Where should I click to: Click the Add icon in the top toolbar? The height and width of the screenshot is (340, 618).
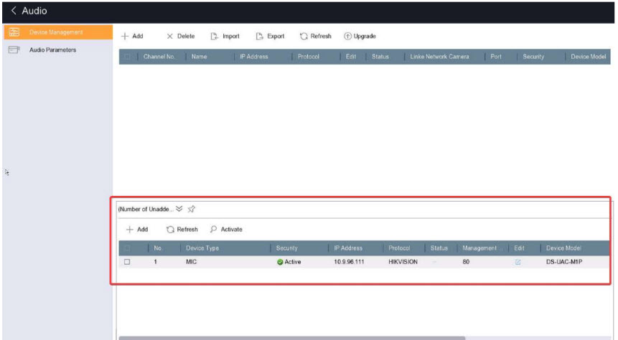click(x=125, y=37)
